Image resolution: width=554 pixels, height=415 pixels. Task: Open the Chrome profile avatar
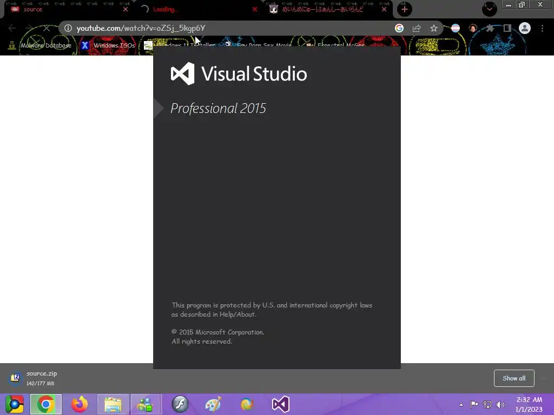point(525,28)
